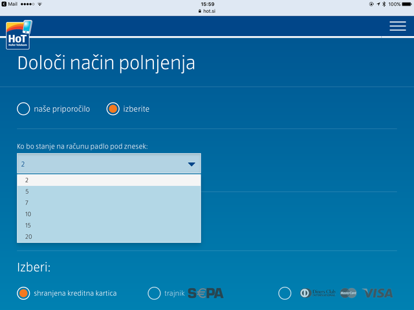Pick option 5 in the dropdown list
This screenshot has width=414, height=310.
[x=109, y=192]
